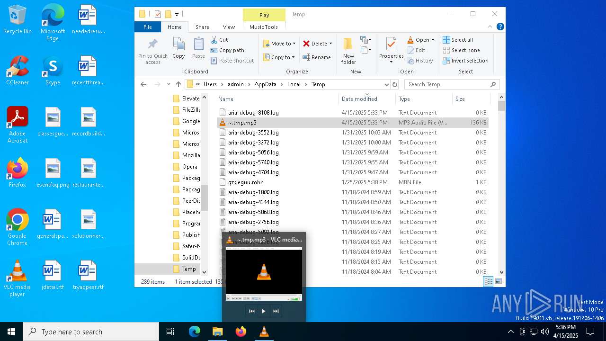606x341 pixels.
Task: Click Pin to Quick access icon
Action: coord(152,51)
